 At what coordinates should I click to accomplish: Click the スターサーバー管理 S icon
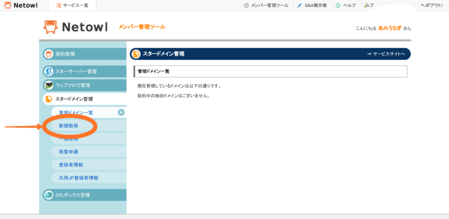click(x=48, y=71)
